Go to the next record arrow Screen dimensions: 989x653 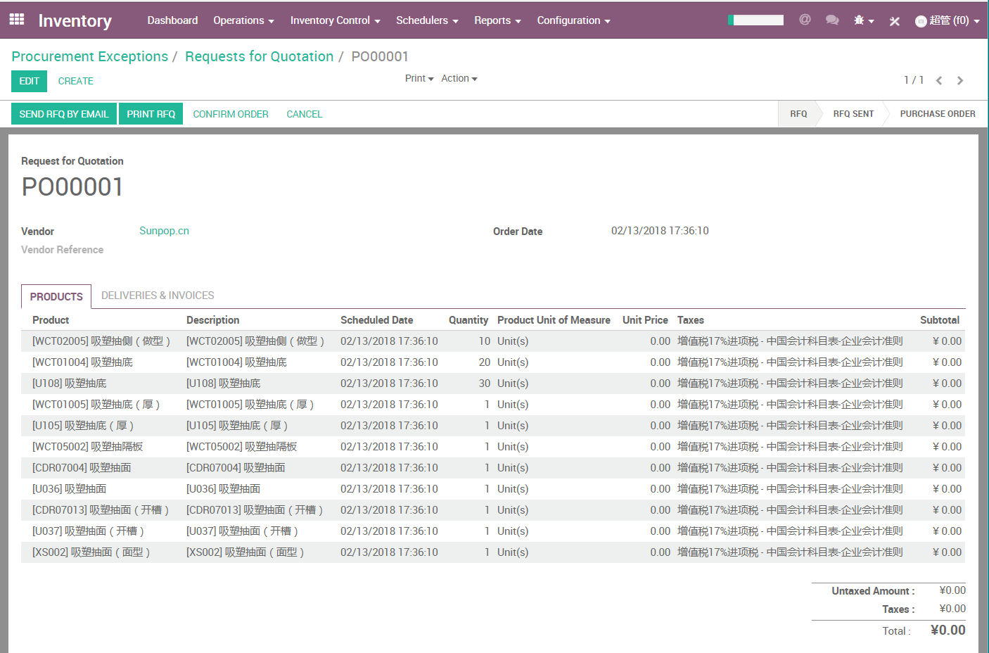960,81
